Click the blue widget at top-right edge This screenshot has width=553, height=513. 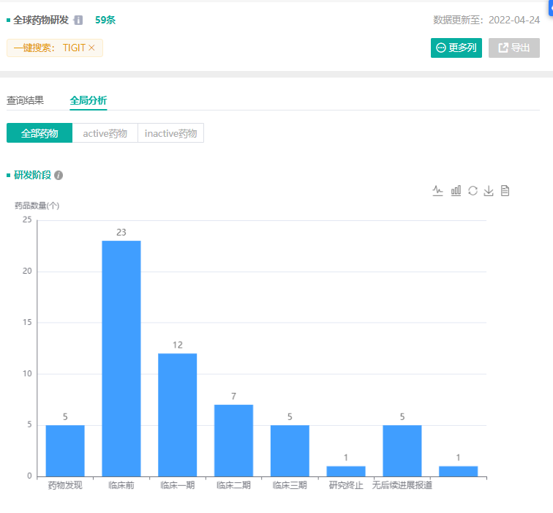(x=550, y=6)
